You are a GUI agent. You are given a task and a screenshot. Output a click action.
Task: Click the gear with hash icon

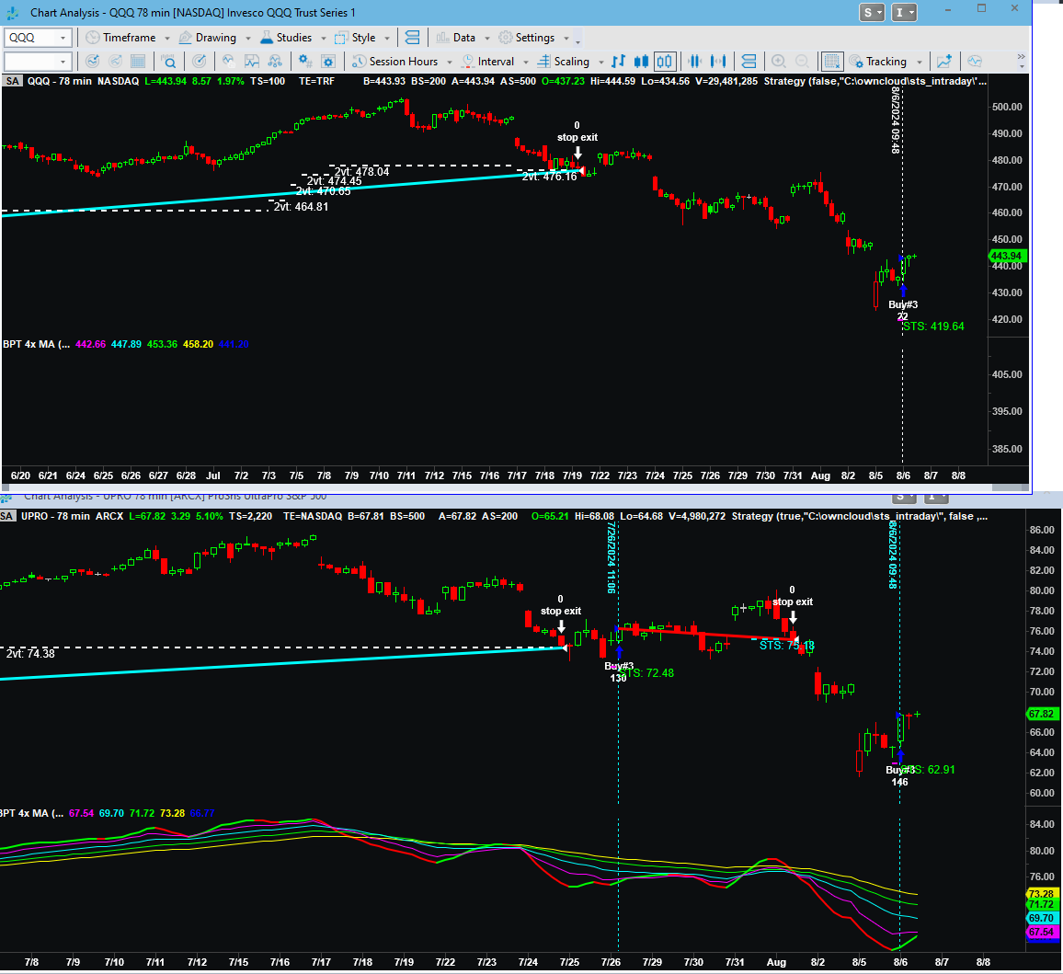click(305, 62)
